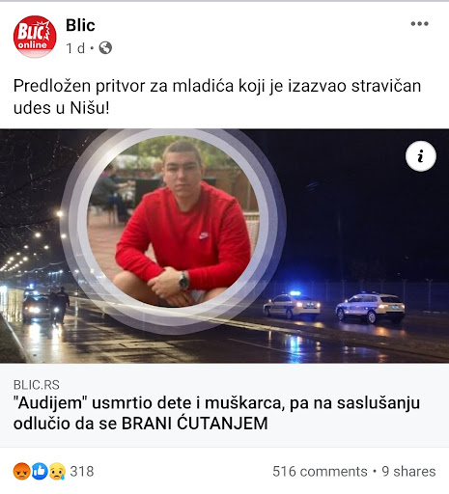Screen dimensions: 449x494
Task: Open the 516 comments link
Action: tap(320, 472)
